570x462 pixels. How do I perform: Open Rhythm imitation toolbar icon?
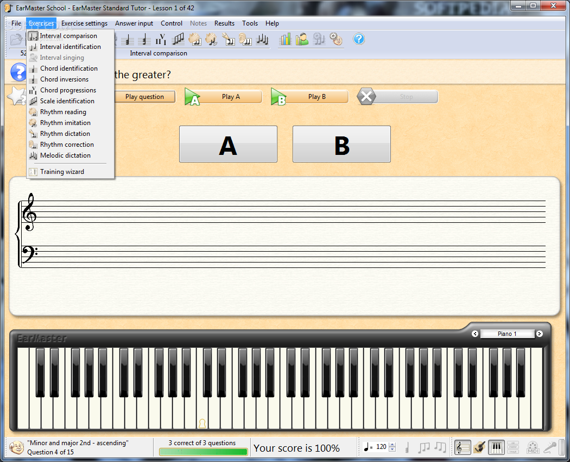[x=212, y=39]
